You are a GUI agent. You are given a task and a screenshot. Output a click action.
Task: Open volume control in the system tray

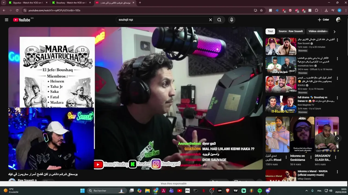pyautogui.click(x=330, y=191)
